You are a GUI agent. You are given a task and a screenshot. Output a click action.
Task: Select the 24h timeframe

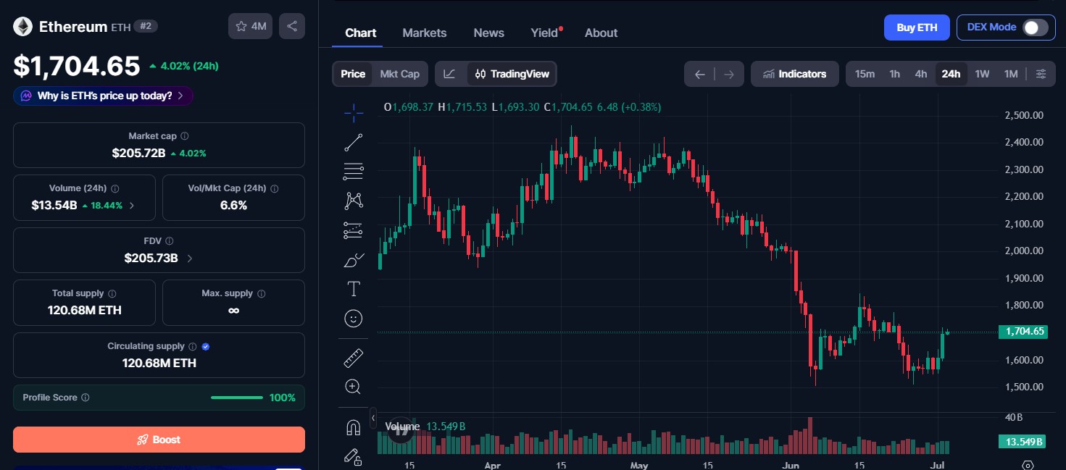tap(951, 74)
